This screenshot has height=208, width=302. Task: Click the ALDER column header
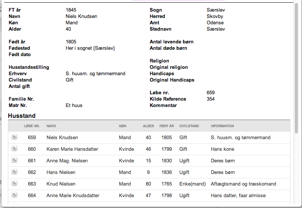coord(148,126)
